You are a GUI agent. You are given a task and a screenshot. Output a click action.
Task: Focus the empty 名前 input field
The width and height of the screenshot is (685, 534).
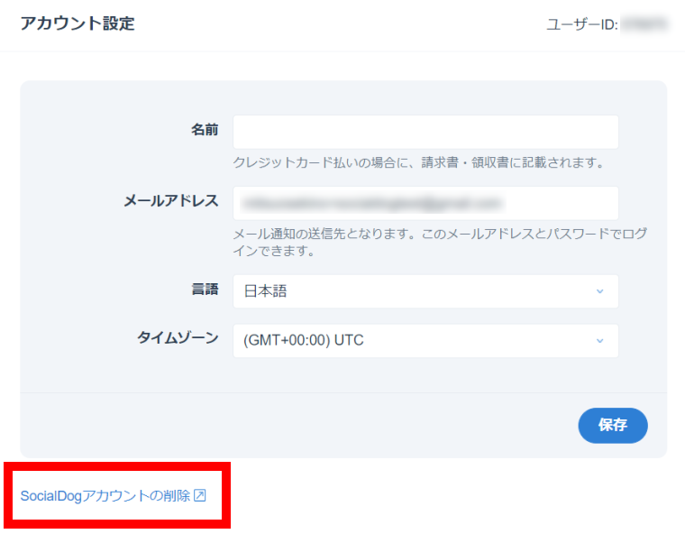tap(425, 132)
